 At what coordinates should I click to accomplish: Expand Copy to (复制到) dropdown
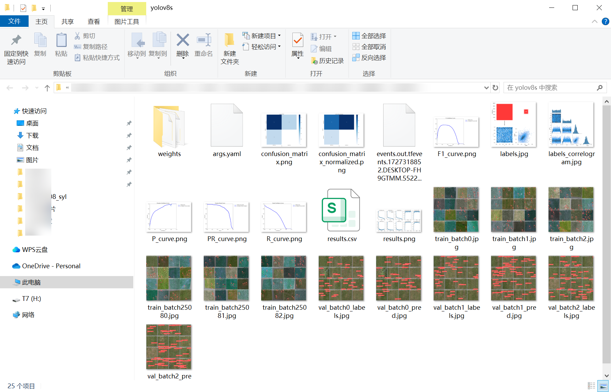tap(158, 58)
